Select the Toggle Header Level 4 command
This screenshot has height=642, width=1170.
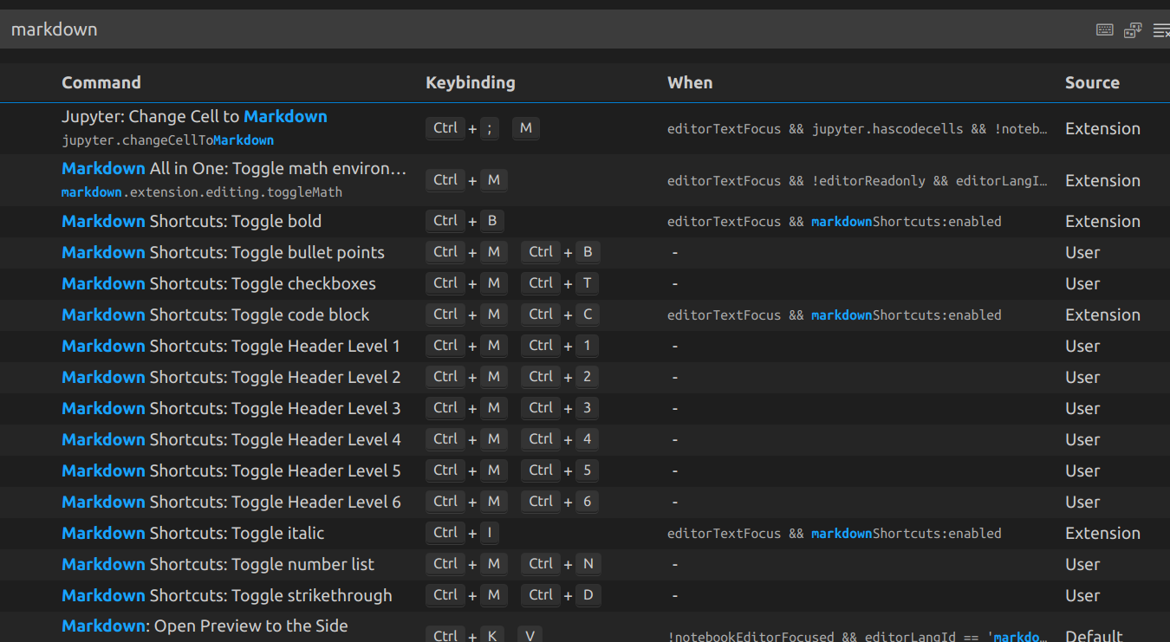coord(231,440)
